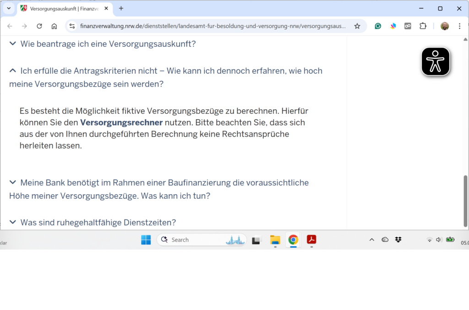Open the tab search dropdown arrow

[8, 8]
